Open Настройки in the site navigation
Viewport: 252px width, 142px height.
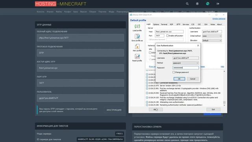[210, 11]
